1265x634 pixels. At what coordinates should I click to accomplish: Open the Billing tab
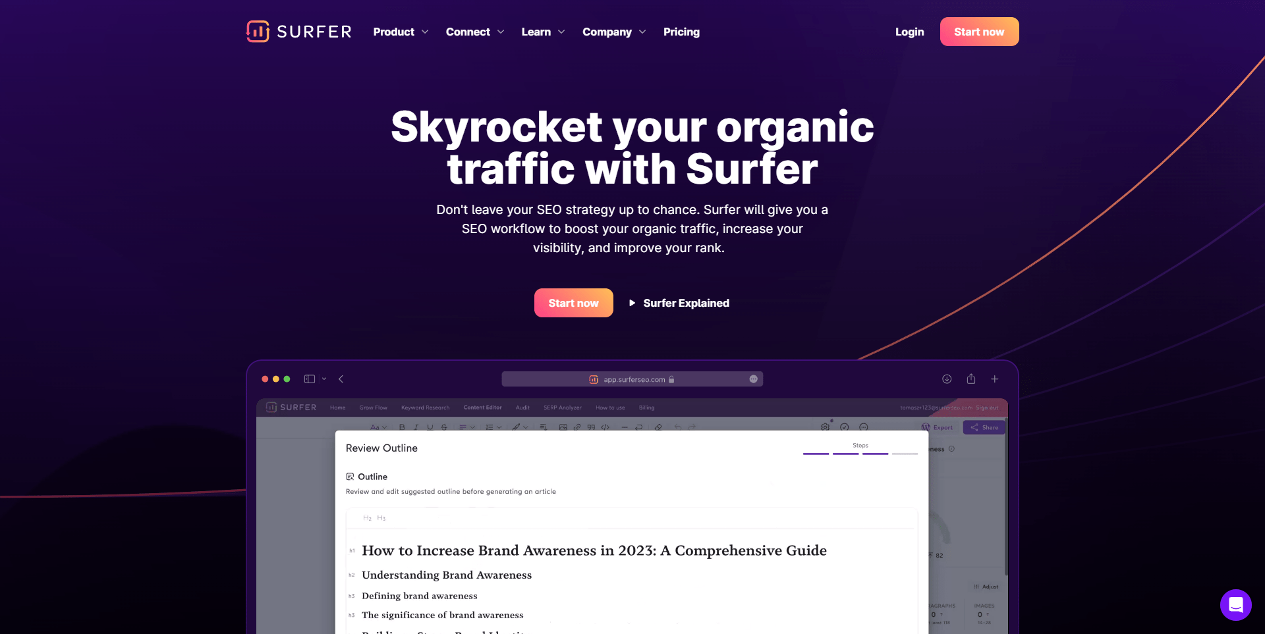[x=647, y=408]
